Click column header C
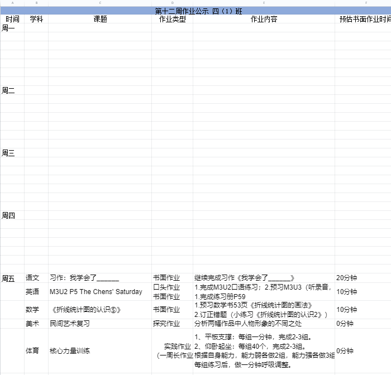Image resolution: width=391 pixels, height=375 pixels. pos(100,3)
